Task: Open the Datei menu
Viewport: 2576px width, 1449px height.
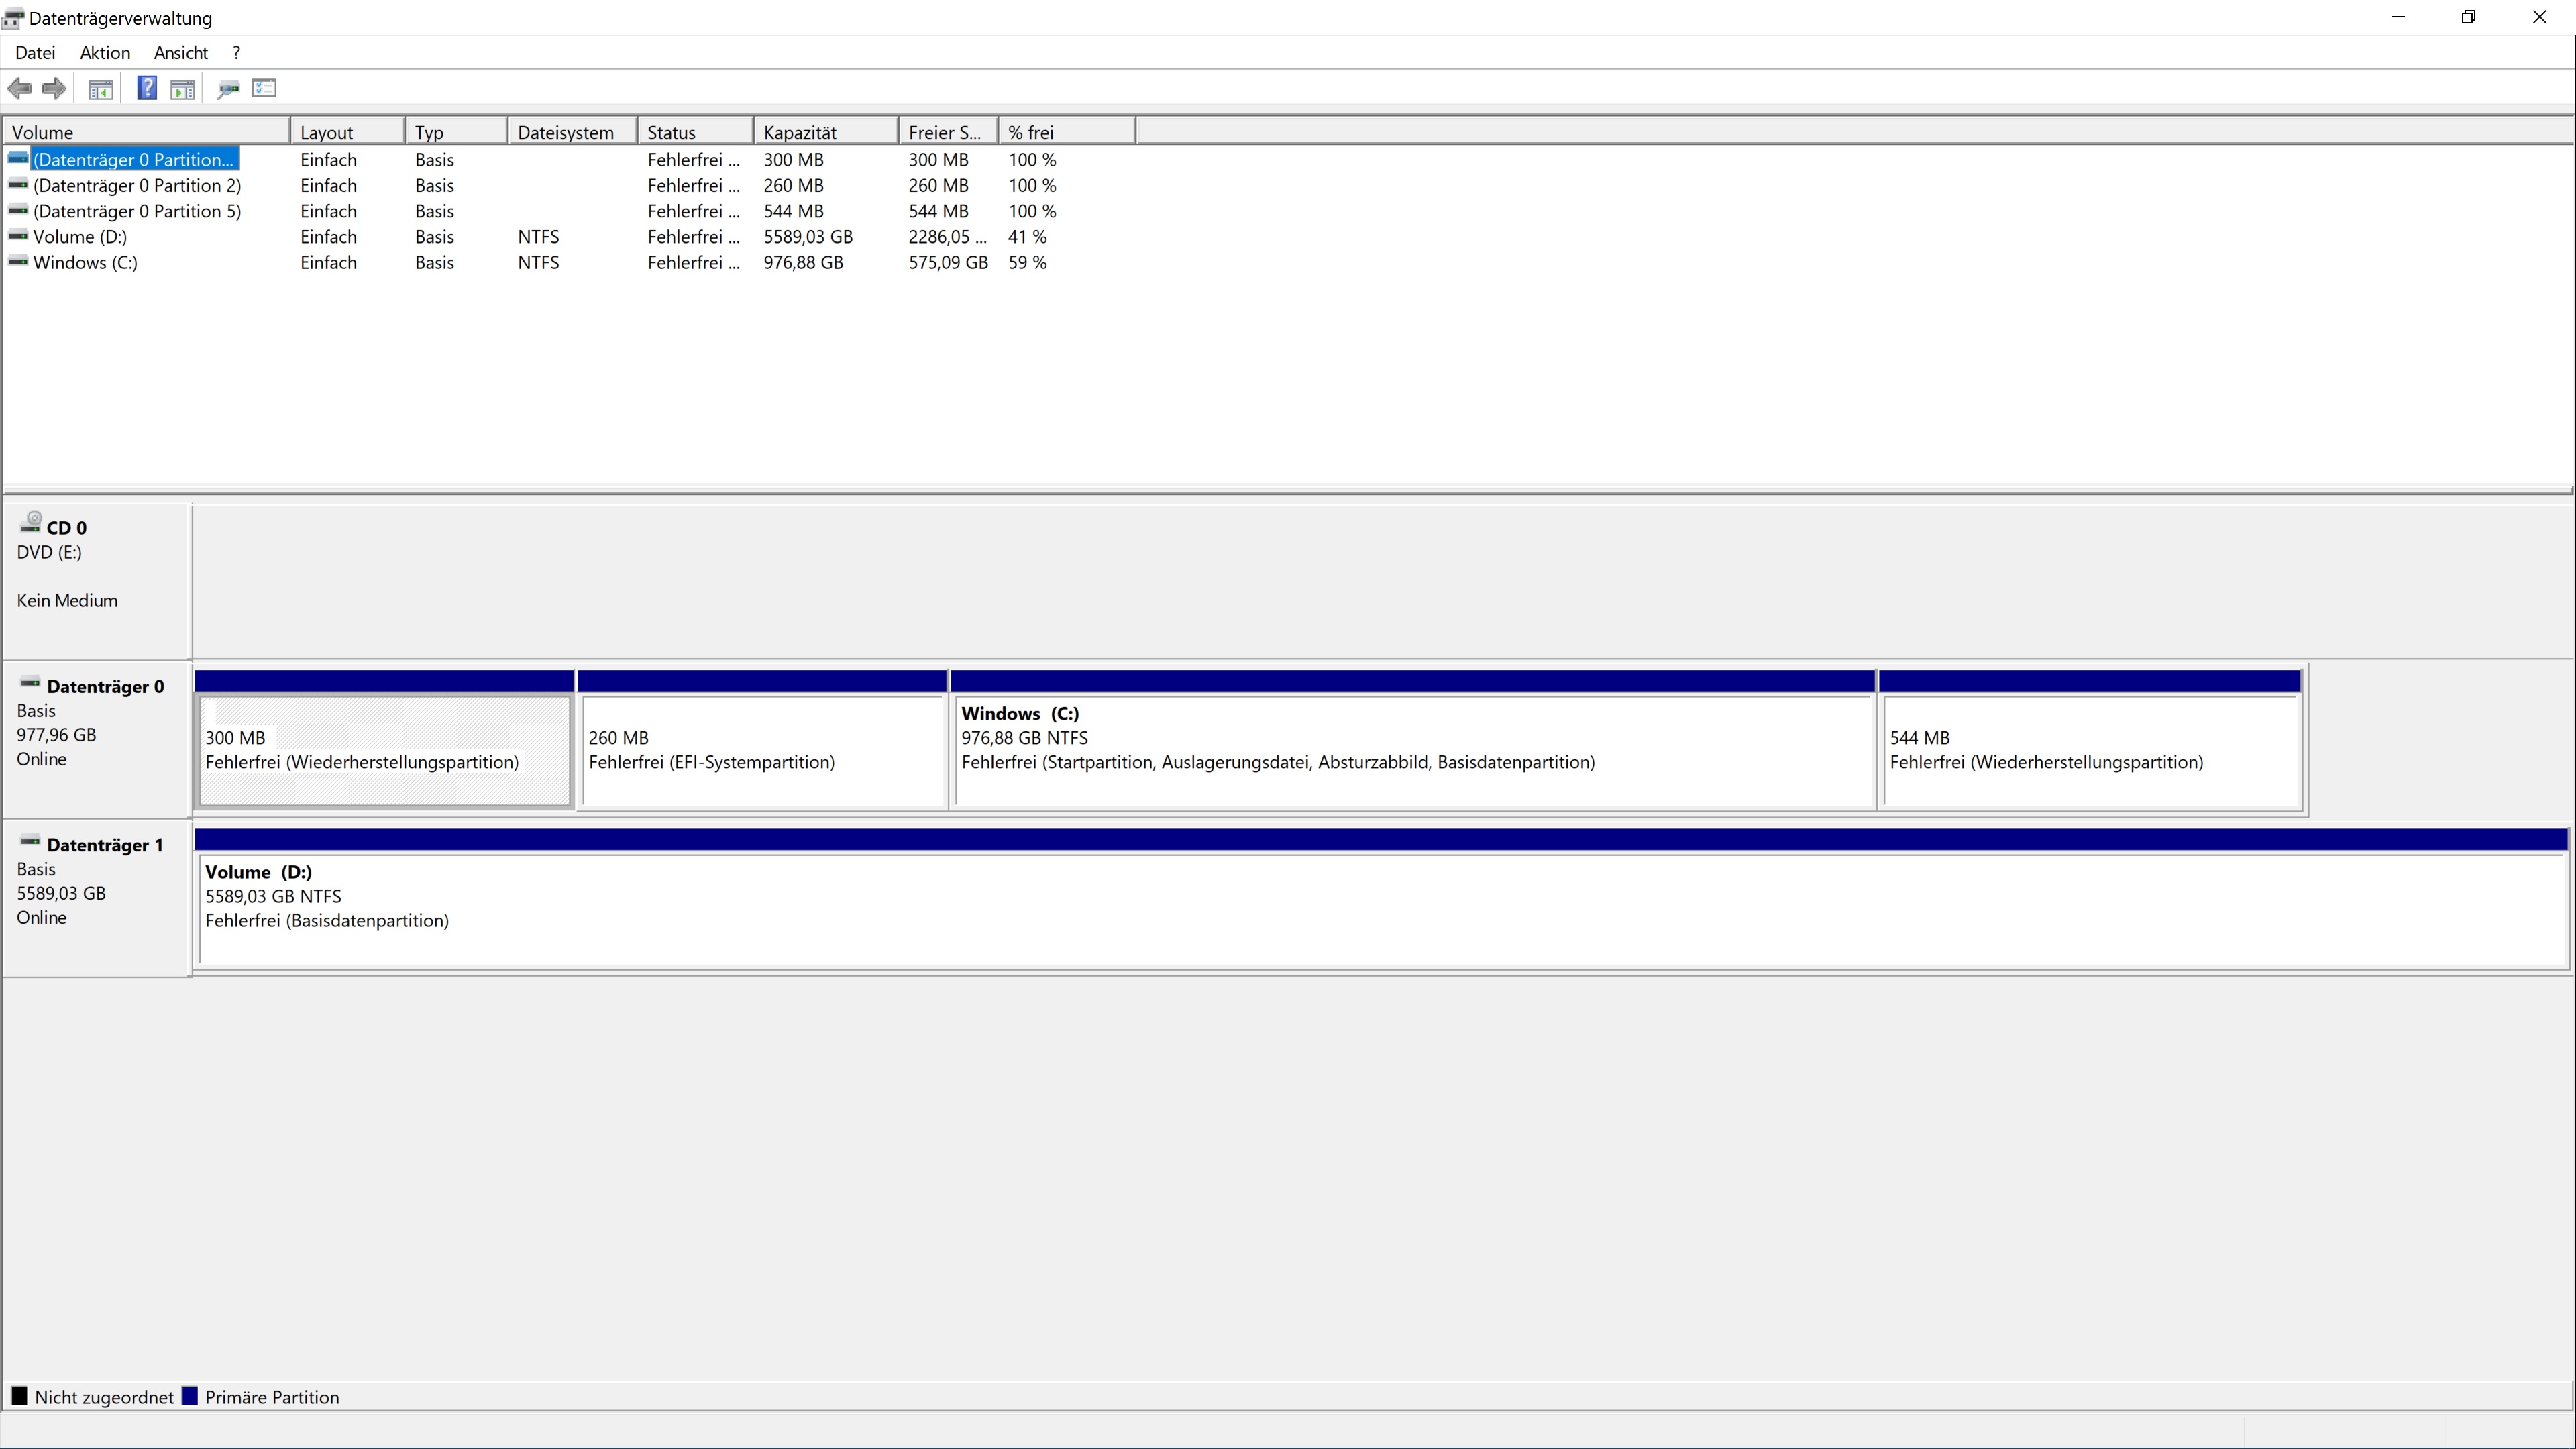Action: (36, 53)
